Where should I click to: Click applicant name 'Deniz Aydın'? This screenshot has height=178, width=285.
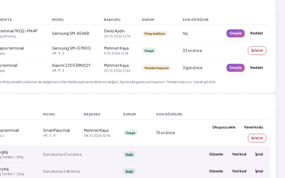(114, 31)
